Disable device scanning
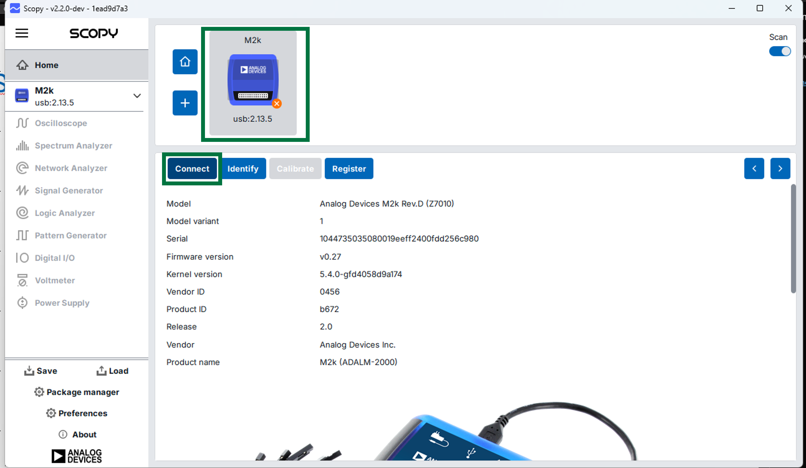 [x=780, y=51]
